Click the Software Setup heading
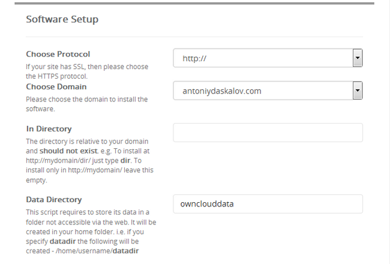 pyautogui.click(x=62, y=19)
